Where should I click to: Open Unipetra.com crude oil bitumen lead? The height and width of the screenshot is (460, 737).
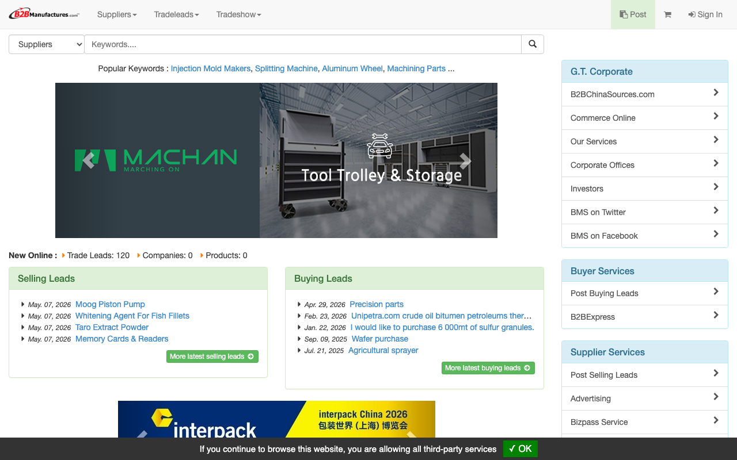point(442,316)
